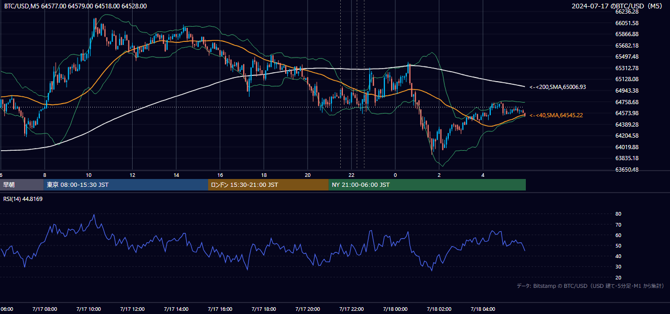Click RSI axis level 40

(618, 256)
